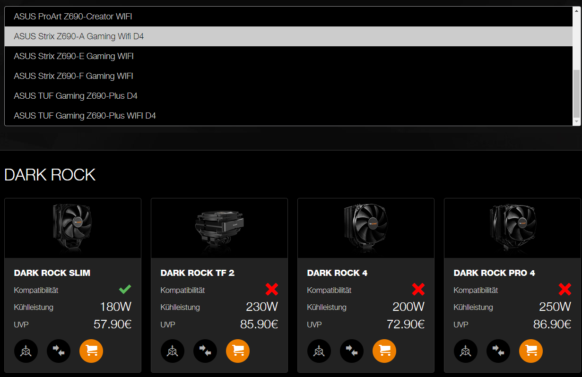
Task: Click red incompatibility cross on Dark Rock 4
Action: tap(418, 289)
